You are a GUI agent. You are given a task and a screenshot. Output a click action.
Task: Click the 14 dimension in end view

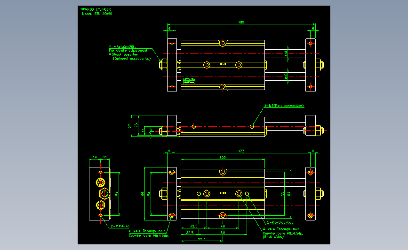click(x=95, y=157)
